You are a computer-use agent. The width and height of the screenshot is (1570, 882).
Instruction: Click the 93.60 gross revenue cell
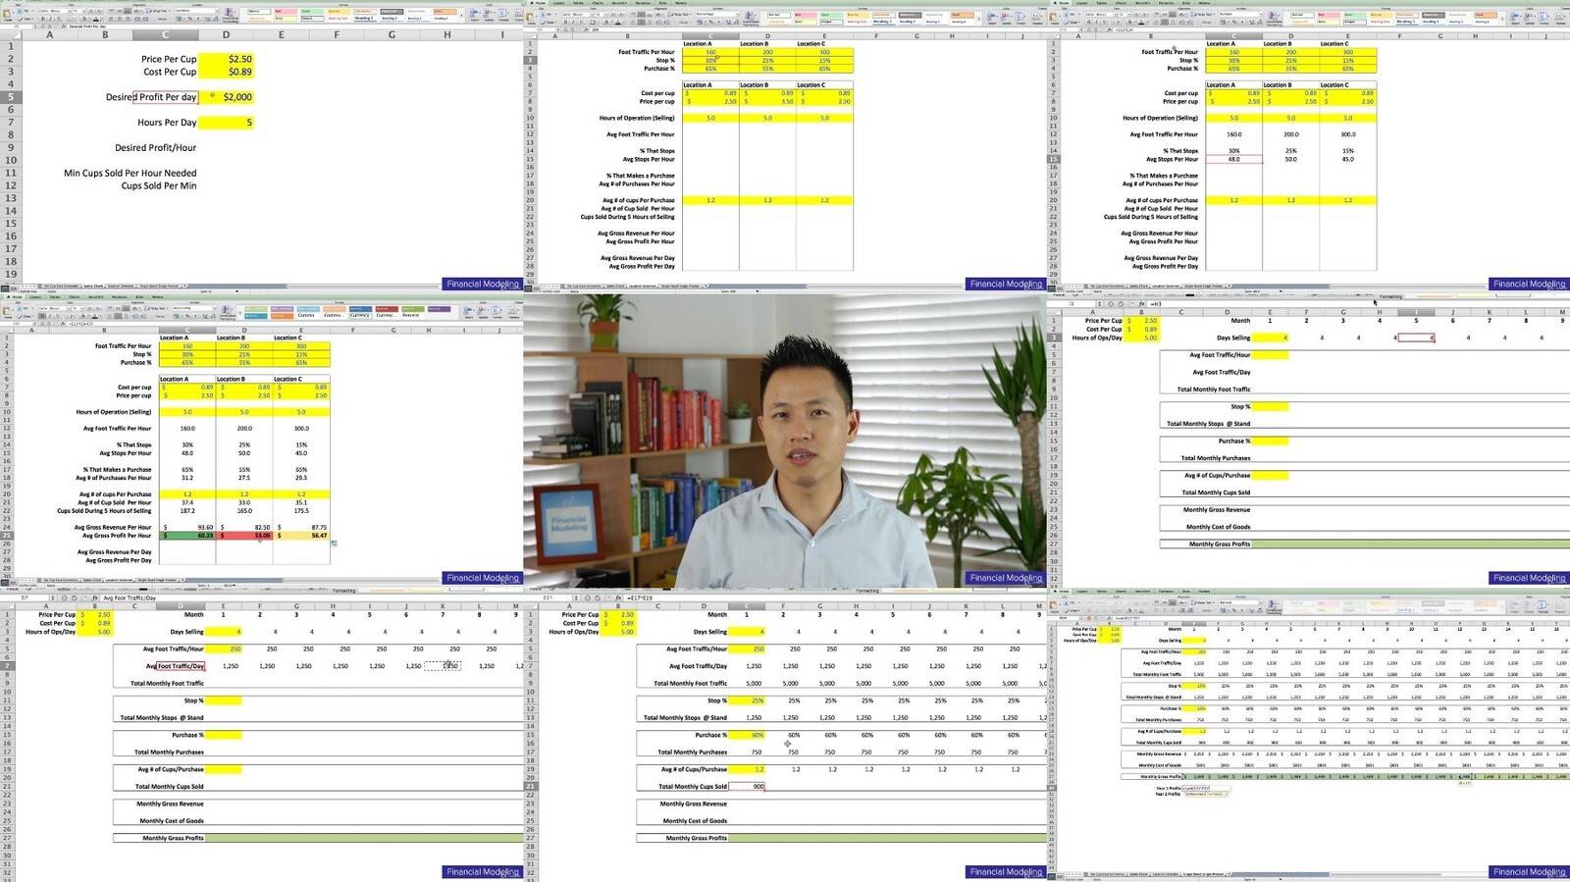click(x=187, y=528)
